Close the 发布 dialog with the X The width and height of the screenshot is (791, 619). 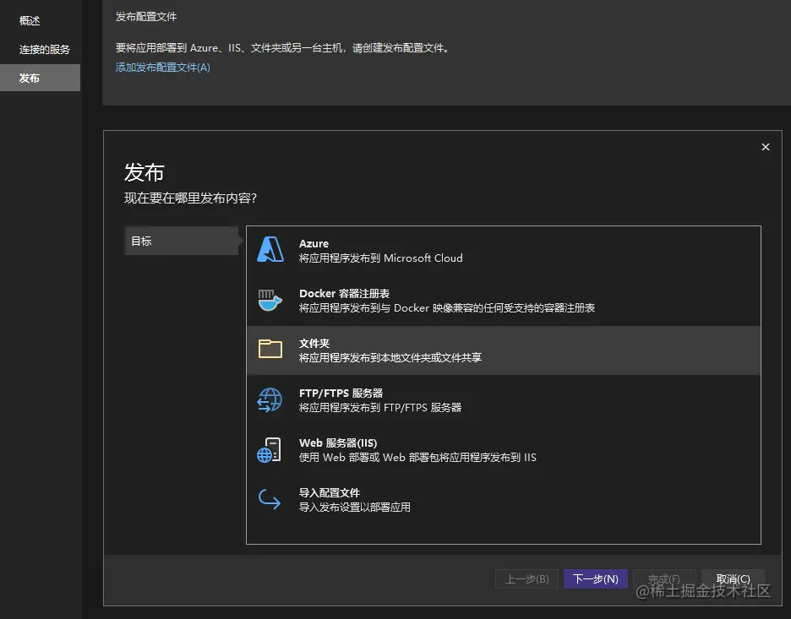[765, 146]
